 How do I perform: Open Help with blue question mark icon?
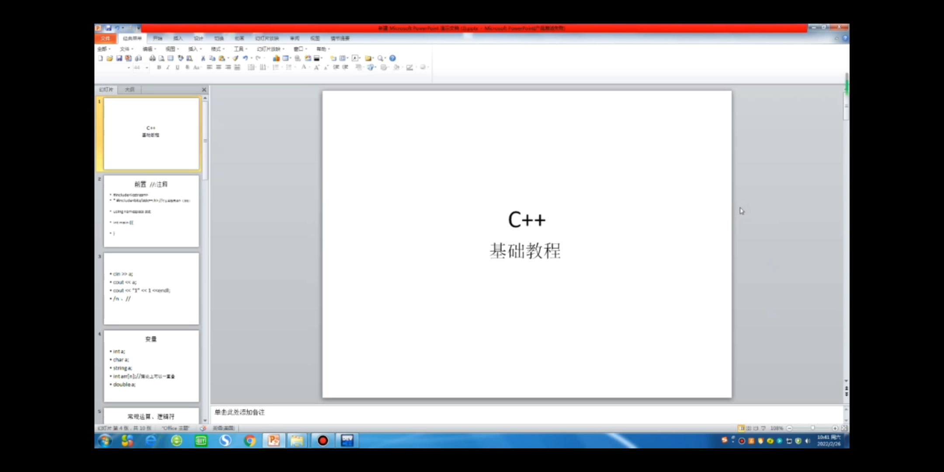click(x=392, y=58)
